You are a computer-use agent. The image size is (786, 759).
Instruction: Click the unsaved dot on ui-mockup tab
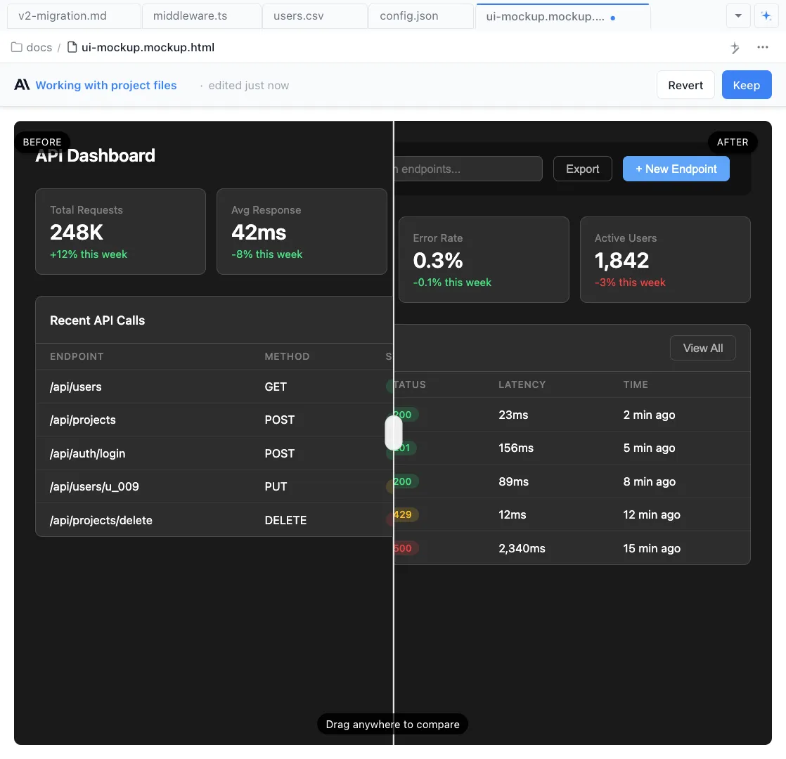(613, 18)
